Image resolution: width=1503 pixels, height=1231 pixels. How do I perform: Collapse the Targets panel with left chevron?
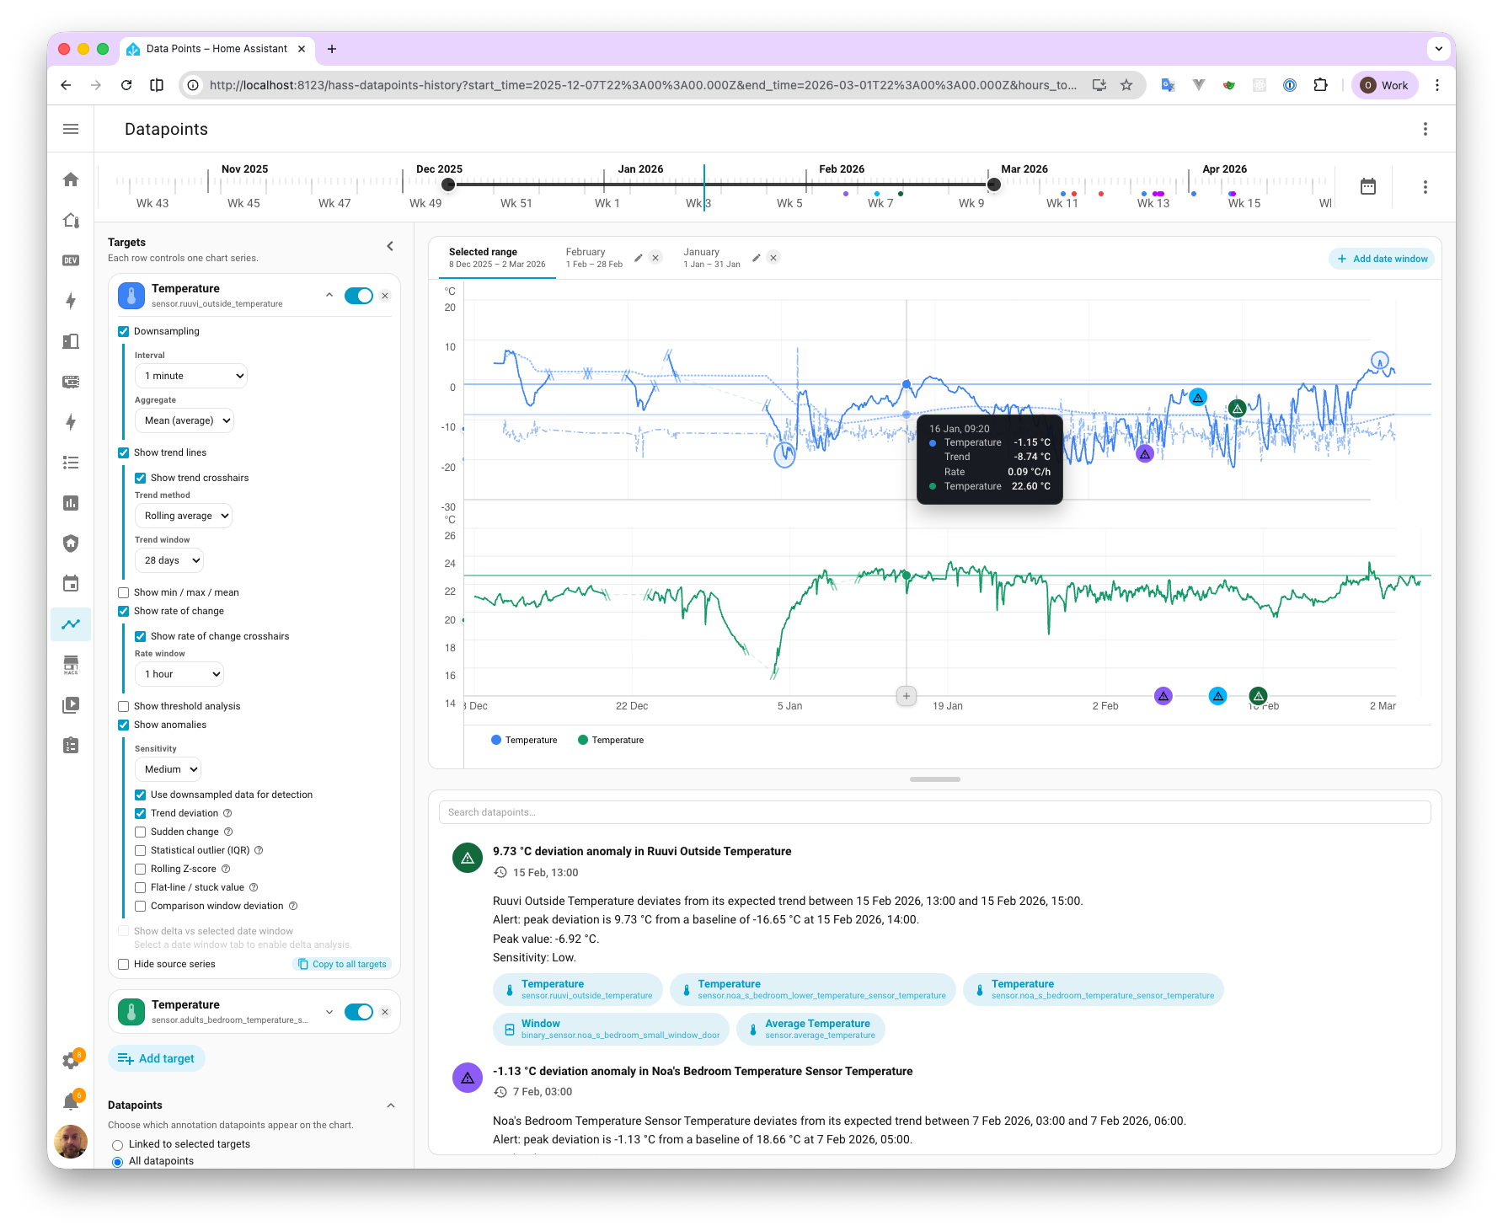(390, 246)
